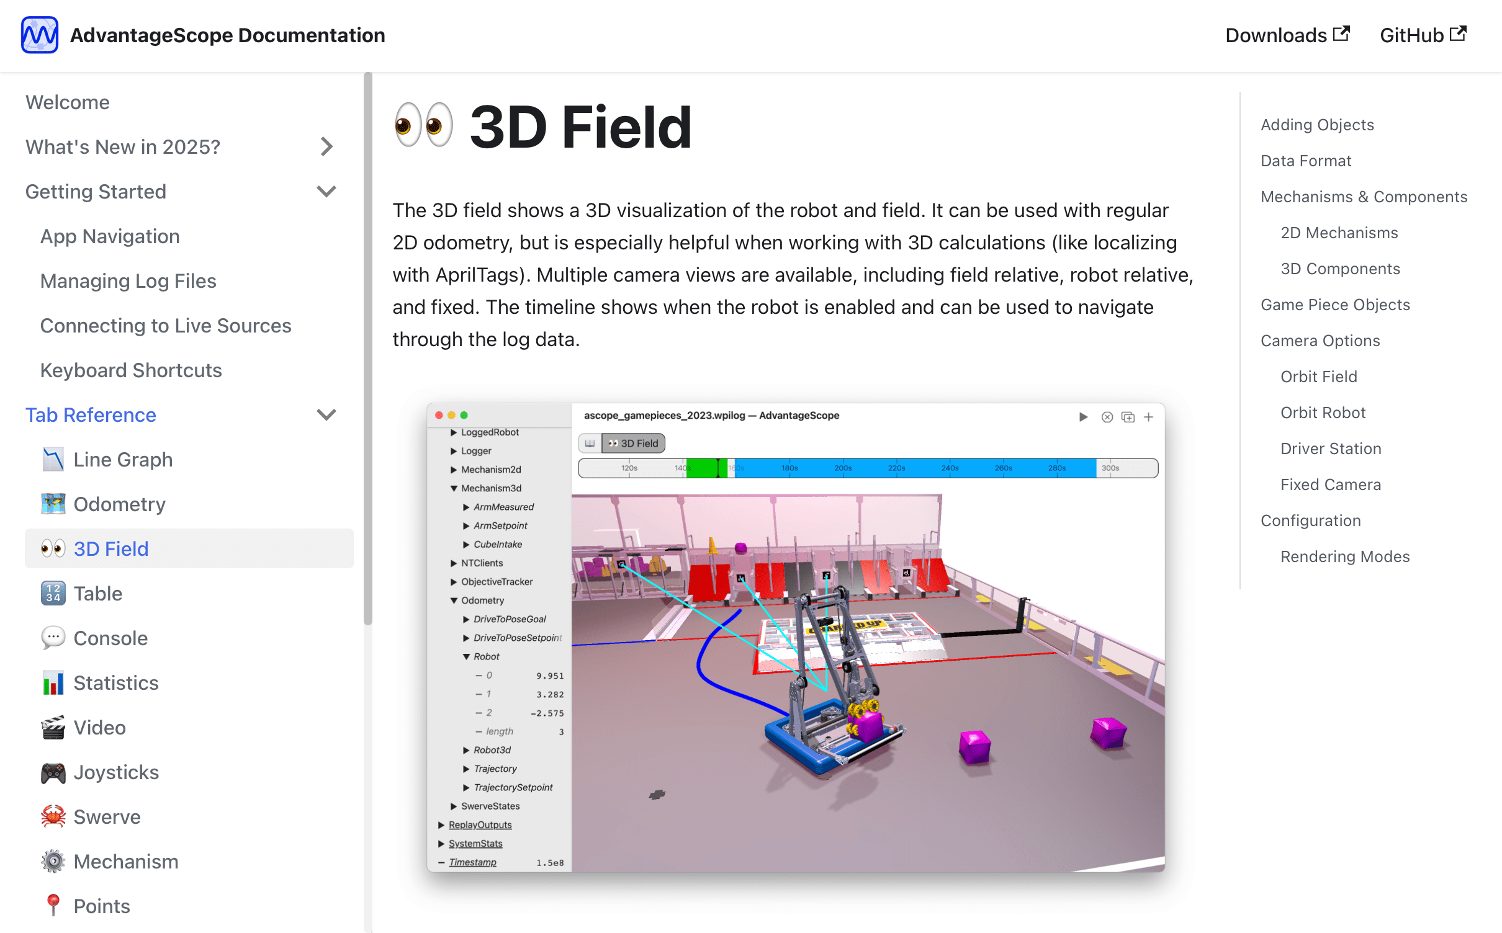Go to Managing Log Files page
1502x933 pixels.
[x=128, y=281]
